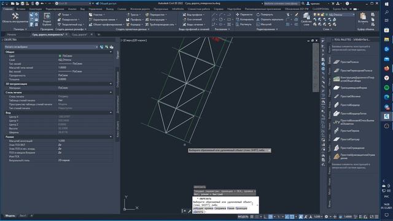
Task: Click the command line customize wrench icon
Action: tap(189, 211)
